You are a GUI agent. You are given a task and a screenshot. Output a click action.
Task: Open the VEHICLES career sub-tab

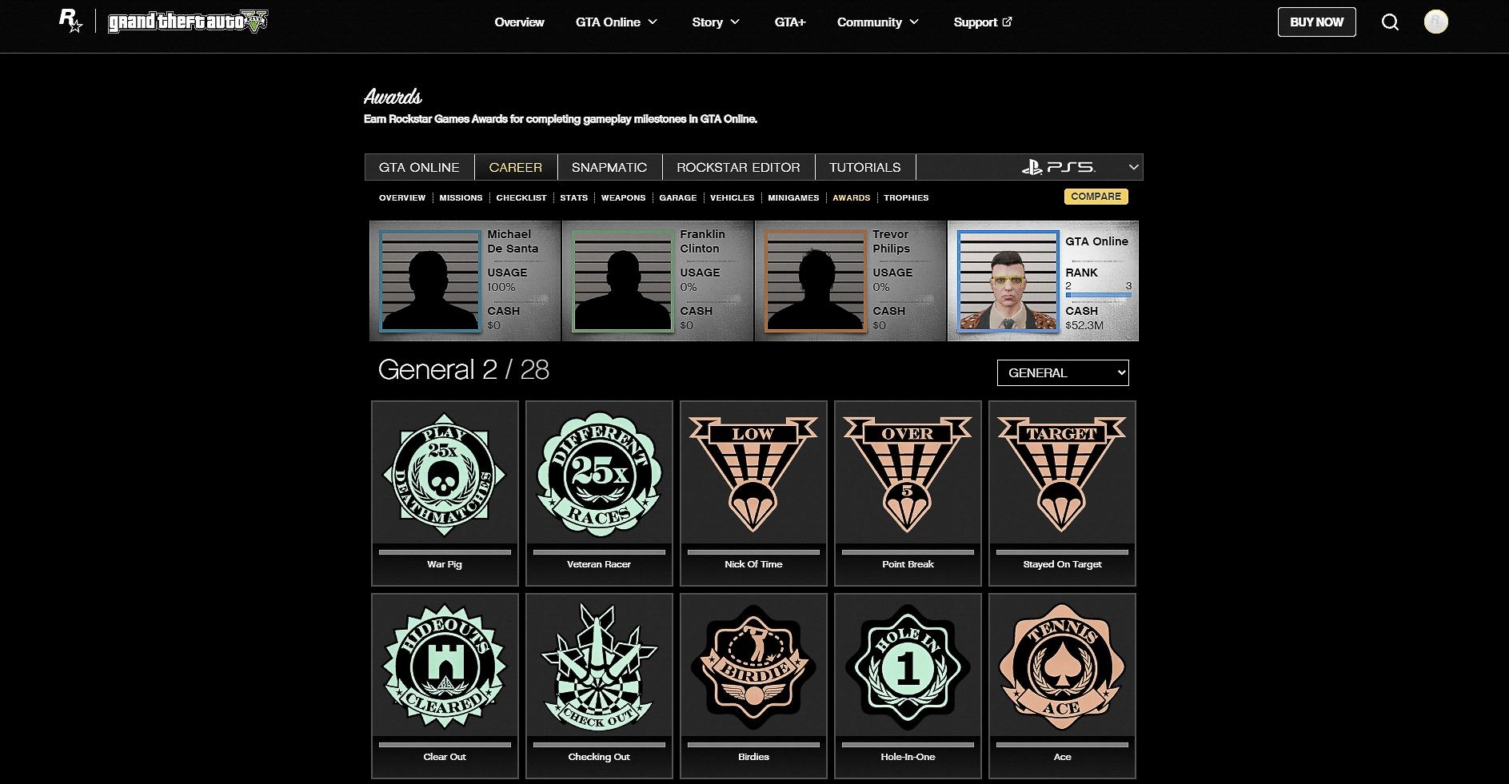733,197
